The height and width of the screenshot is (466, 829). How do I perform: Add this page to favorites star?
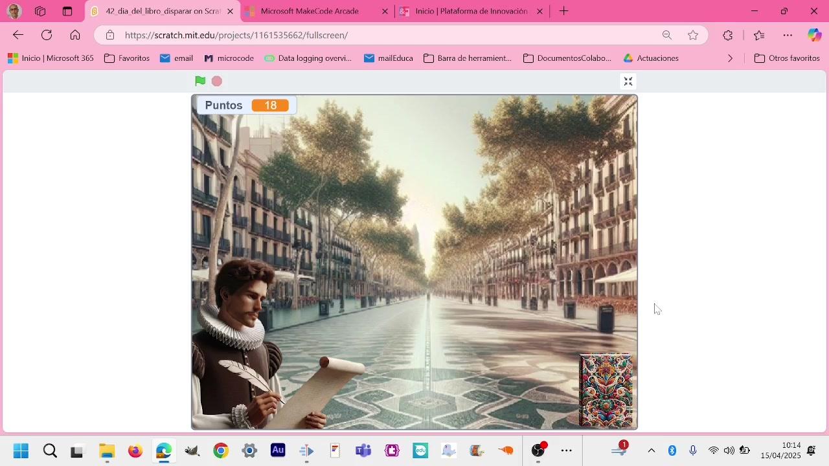point(693,36)
